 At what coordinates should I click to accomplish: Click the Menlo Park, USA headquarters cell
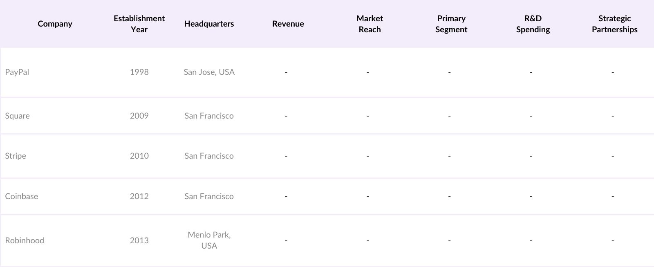click(x=209, y=240)
